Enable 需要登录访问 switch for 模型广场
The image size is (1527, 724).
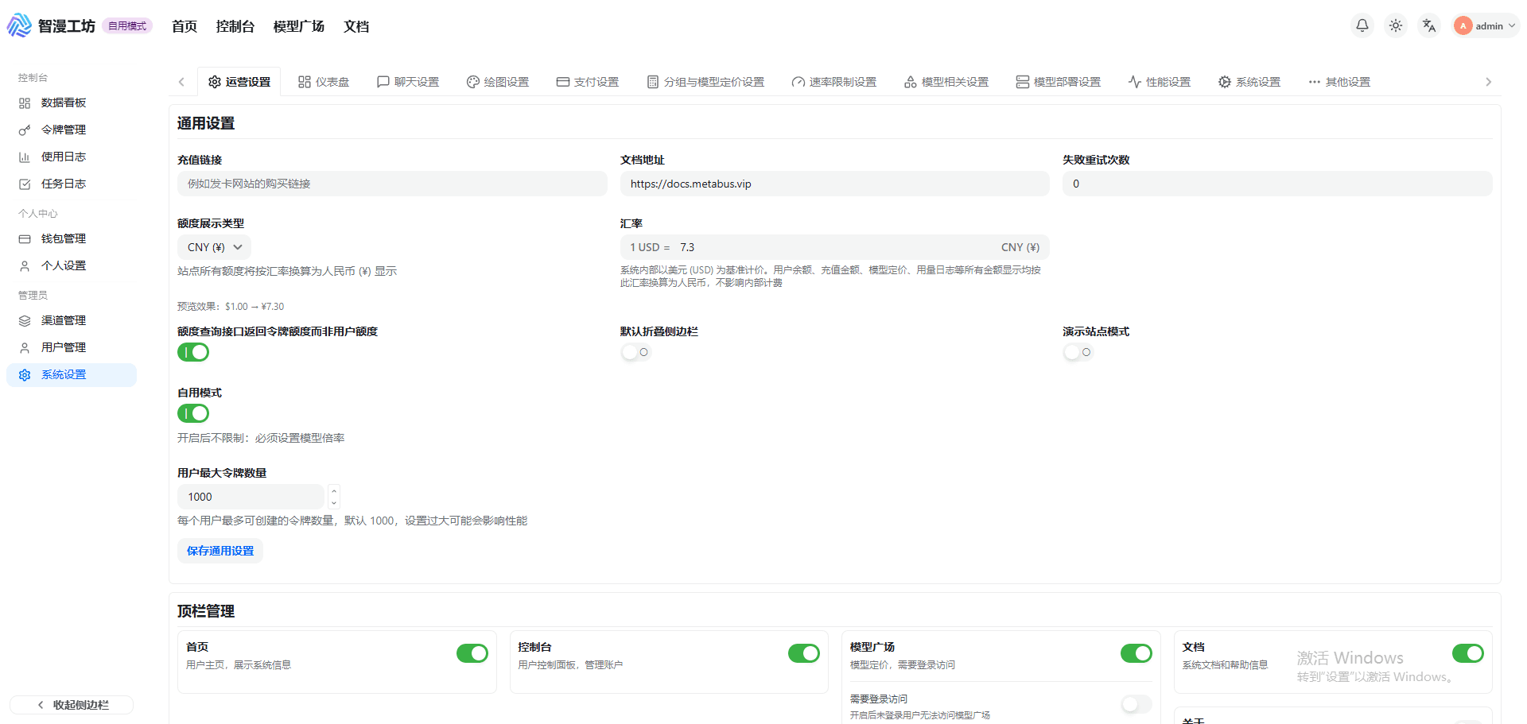[x=1137, y=704]
